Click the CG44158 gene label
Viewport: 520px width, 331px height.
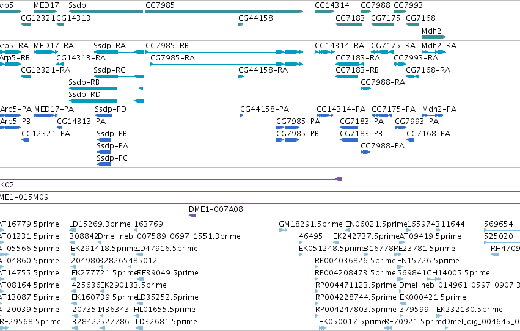(255, 18)
